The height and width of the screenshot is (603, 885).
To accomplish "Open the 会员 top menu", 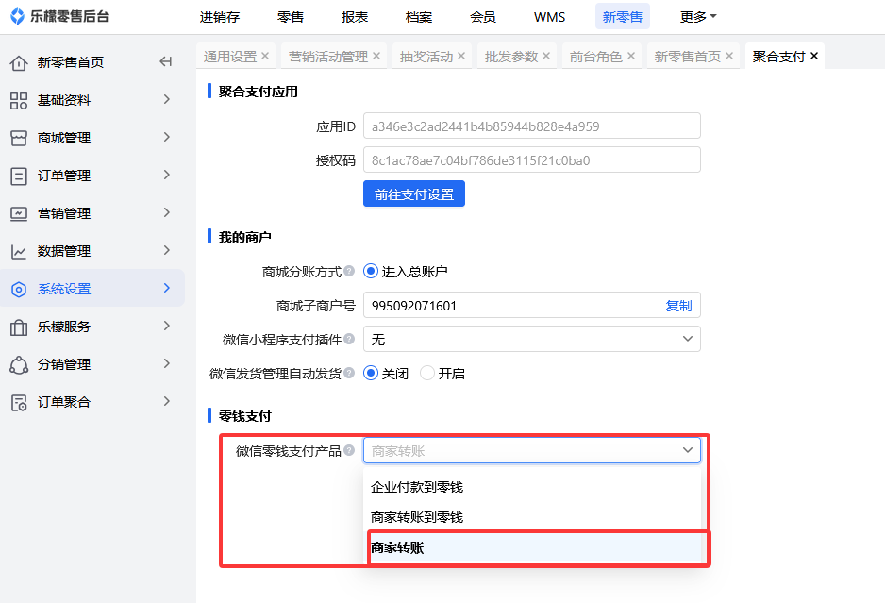I will point(483,17).
